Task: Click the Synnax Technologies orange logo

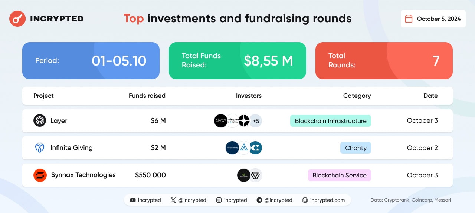Action: 40,175
